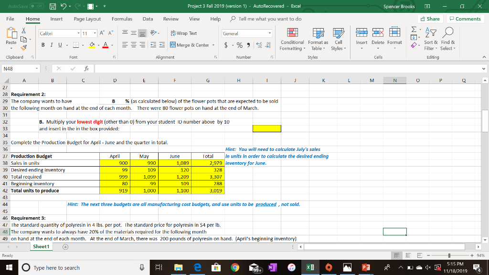Open Cell Styles gallery
Image resolution: width=489 pixels, height=275 pixels.
click(x=339, y=39)
